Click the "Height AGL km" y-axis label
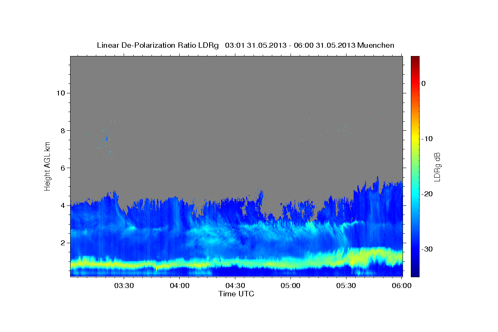 (x=48, y=166)
